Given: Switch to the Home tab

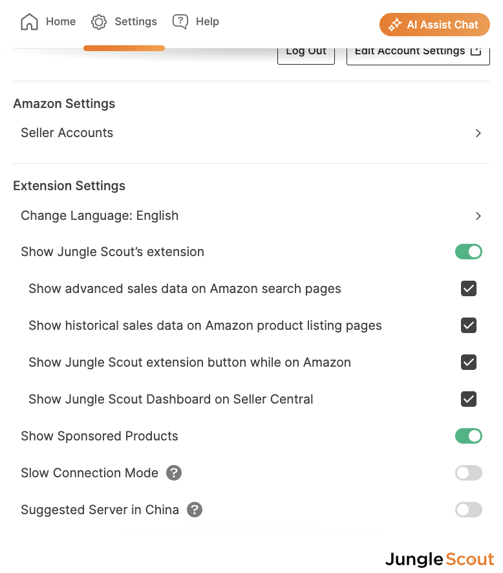Looking at the screenshot, I should click(x=48, y=22).
